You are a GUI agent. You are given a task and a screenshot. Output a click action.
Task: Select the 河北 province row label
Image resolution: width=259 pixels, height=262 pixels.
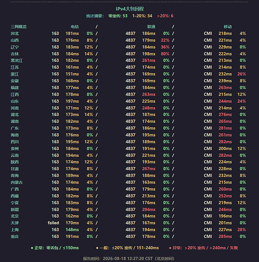pyautogui.click(x=15, y=34)
